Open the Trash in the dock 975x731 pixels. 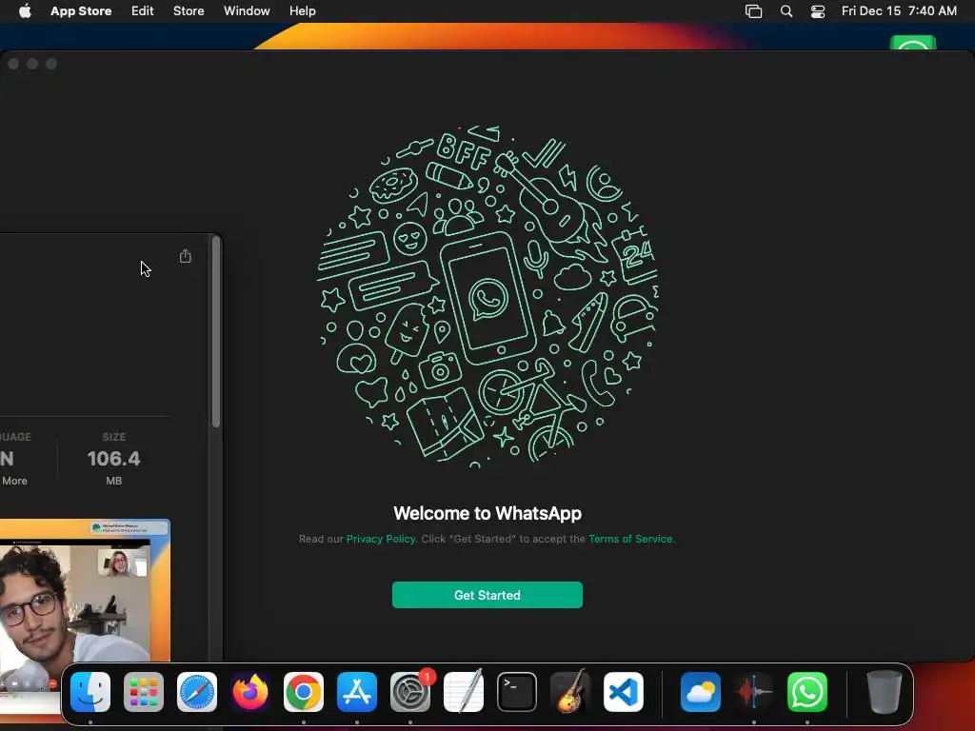click(885, 692)
